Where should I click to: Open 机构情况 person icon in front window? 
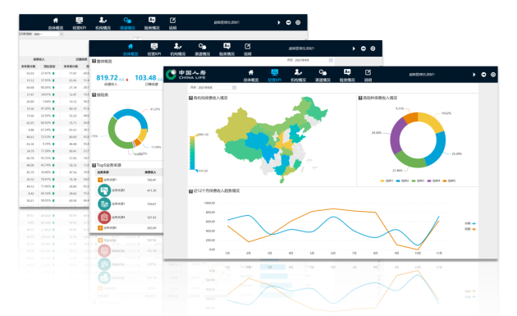coord(298,75)
